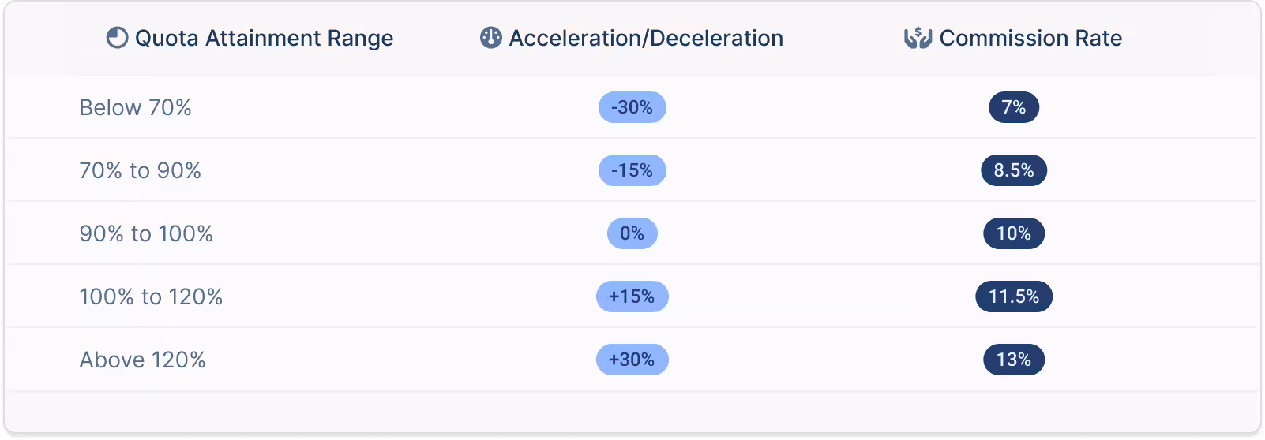This screenshot has width=1265, height=440.
Task: Click the Above 120% row label
Action: [142, 360]
